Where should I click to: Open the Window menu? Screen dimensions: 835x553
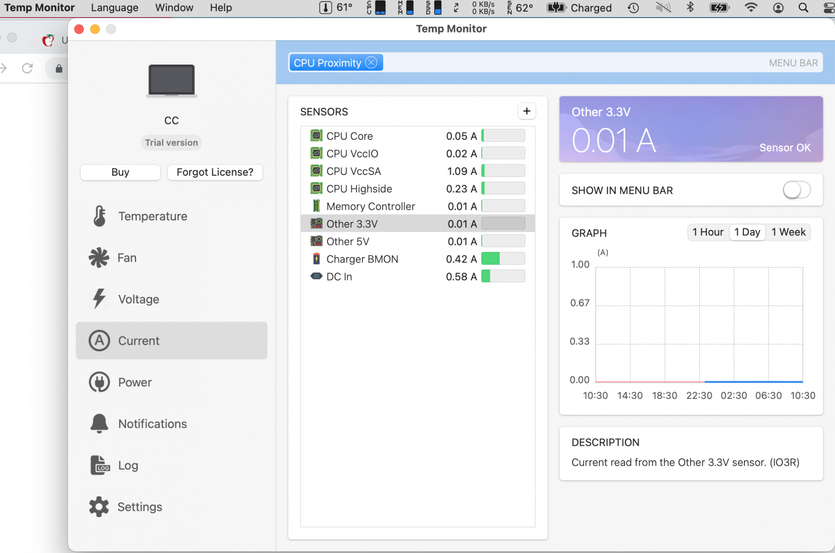[x=174, y=8]
